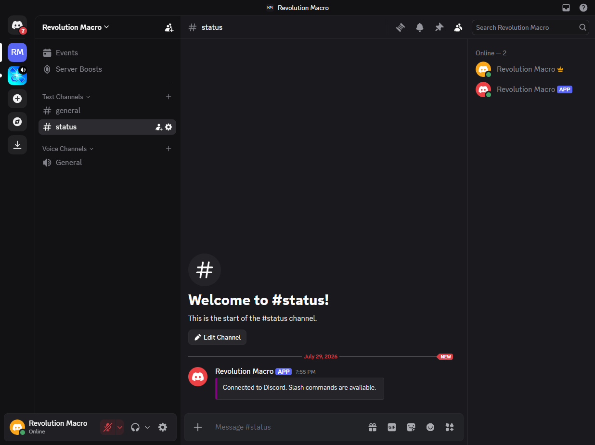Click 'Online — 2' members heading
The width and height of the screenshot is (595, 445).
[491, 53]
